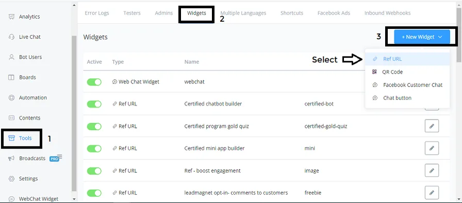Switch to the Multiple Languages tab
This screenshot has width=462, height=203.
[x=243, y=13]
